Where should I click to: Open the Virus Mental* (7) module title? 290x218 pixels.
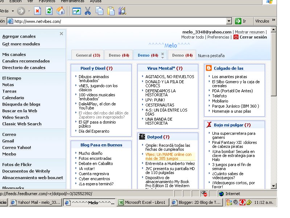point(165,68)
